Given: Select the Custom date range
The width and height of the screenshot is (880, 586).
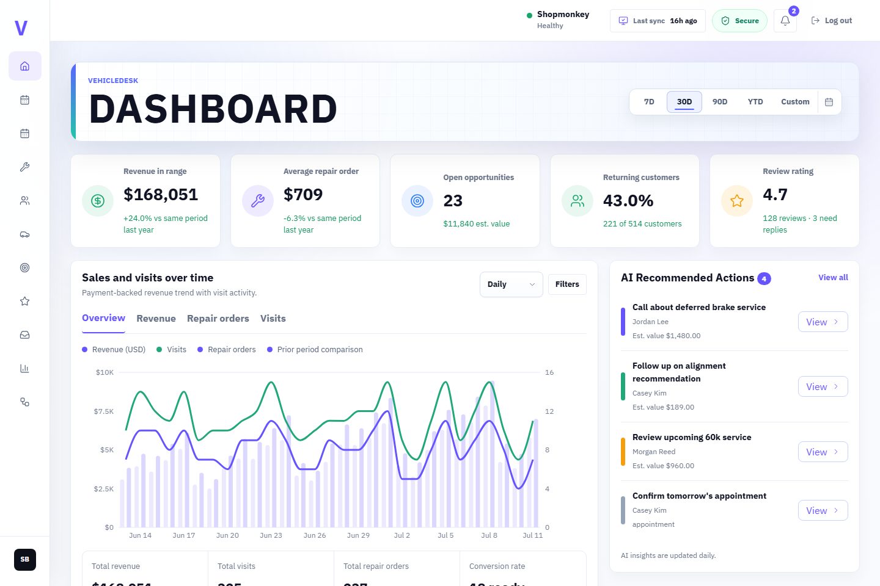Looking at the screenshot, I should (x=795, y=102).
